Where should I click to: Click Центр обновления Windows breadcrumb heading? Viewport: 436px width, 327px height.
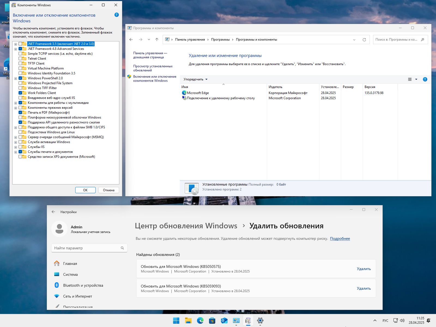tap(186, 226)
